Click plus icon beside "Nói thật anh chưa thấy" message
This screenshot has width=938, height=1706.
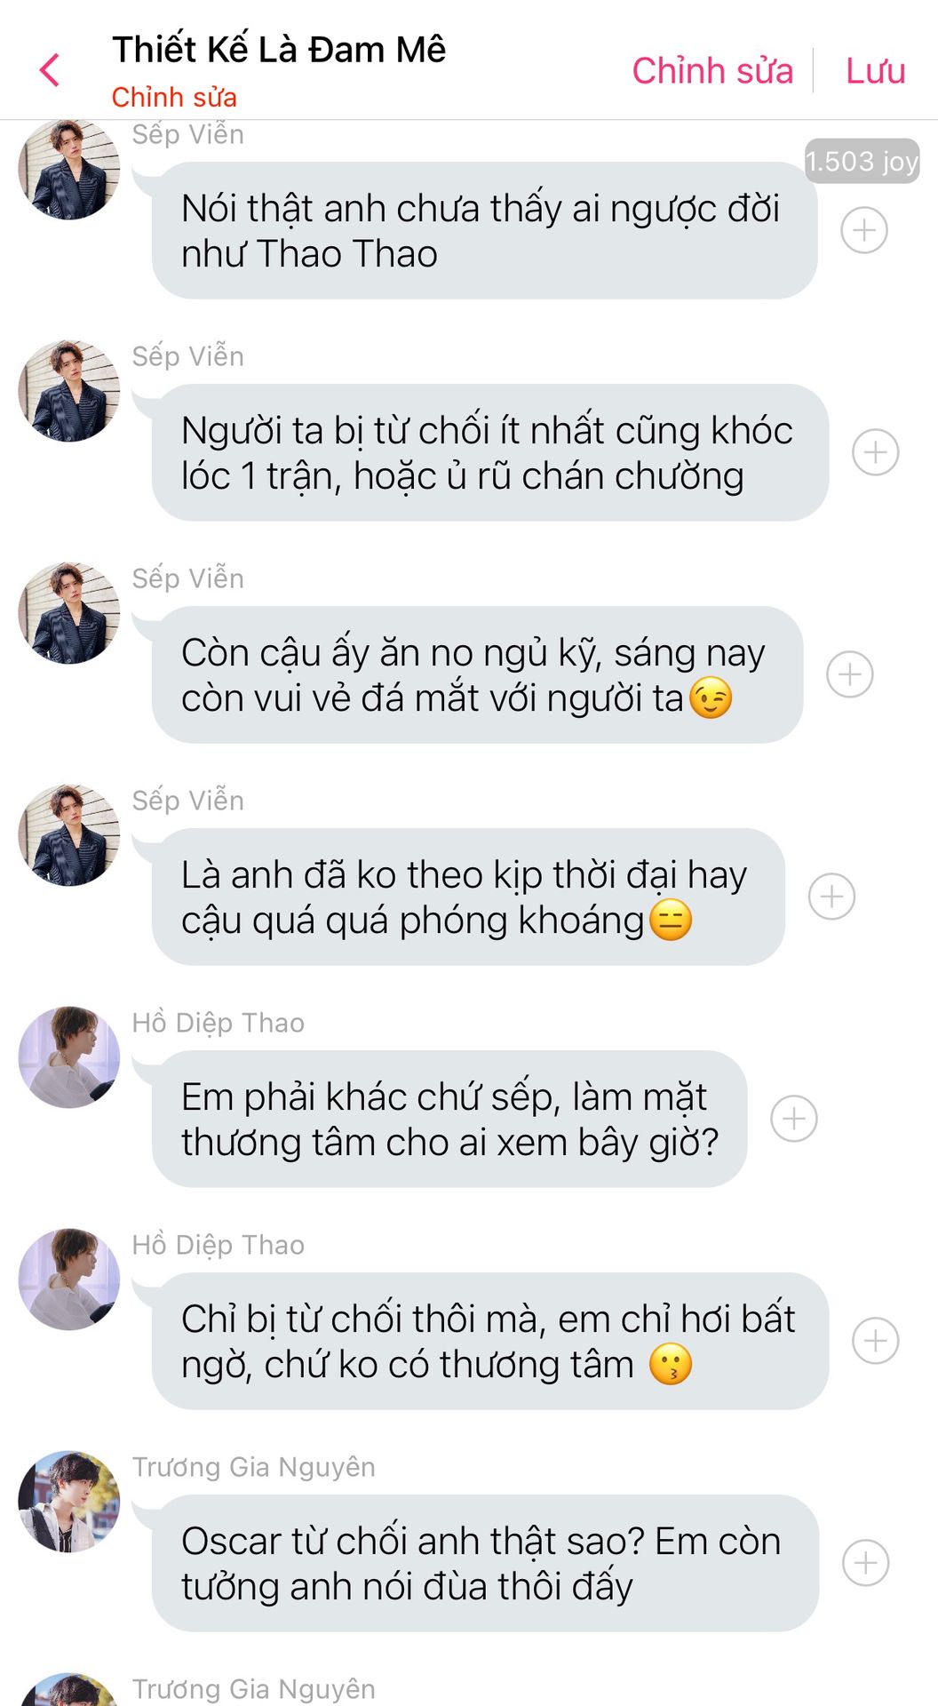tap(864, 230)
